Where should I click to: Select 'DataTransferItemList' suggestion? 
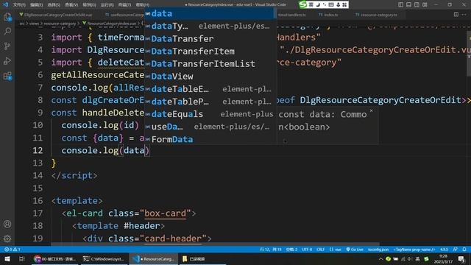(x=209, y=64)
